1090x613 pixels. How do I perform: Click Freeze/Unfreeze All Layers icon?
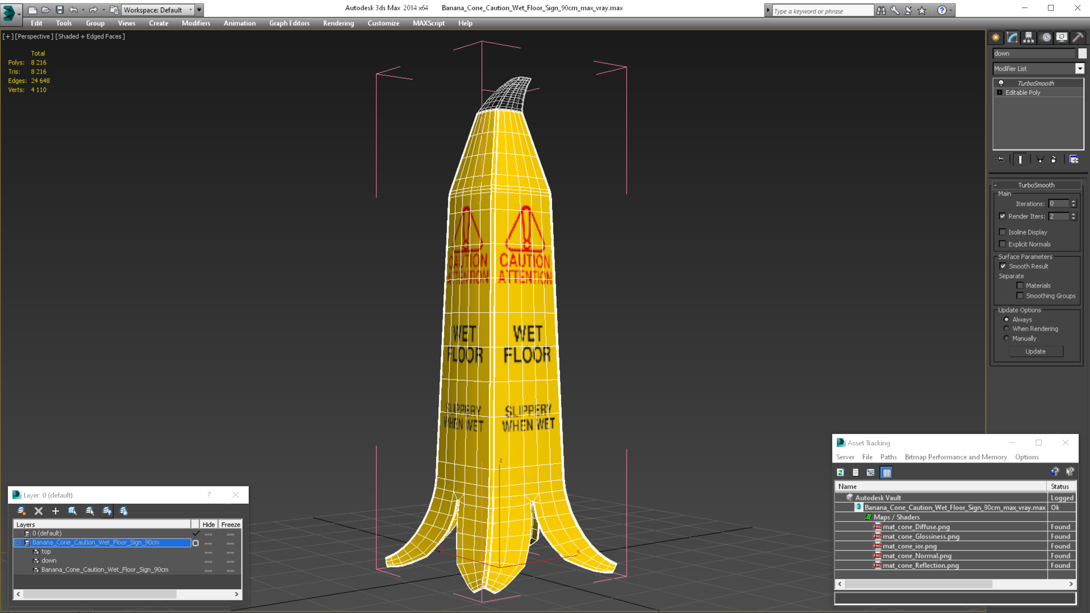coord(123,511)
